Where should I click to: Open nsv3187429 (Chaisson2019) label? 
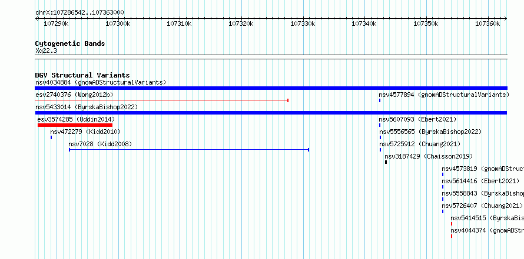coord(429,156)
